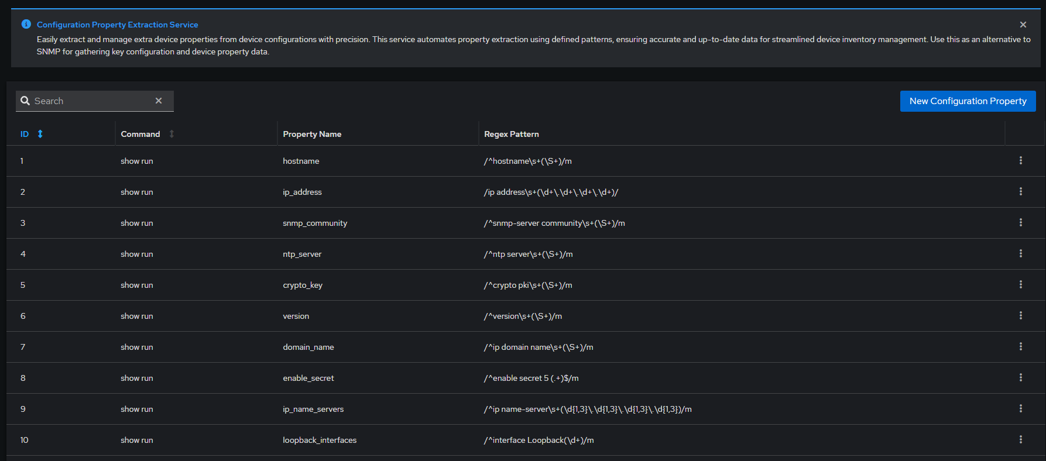Click the New Configuration Property button

[968, 101]
